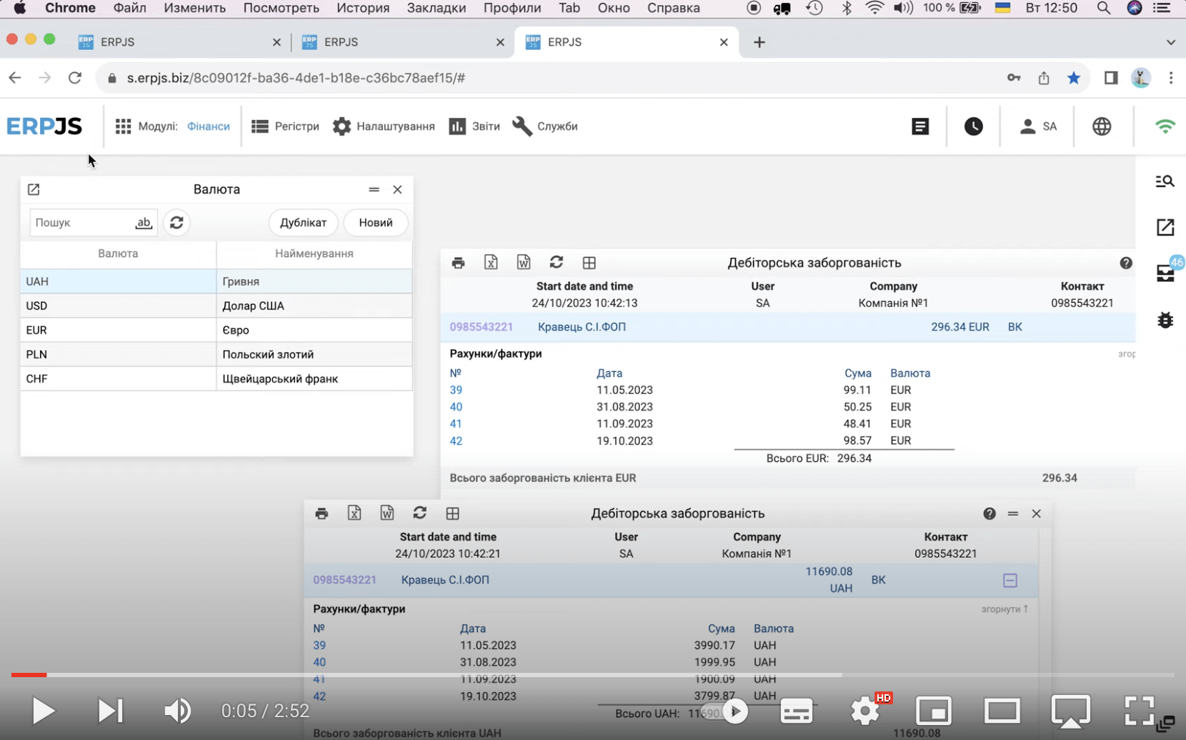1186x740 pixels.
Task: Export the lower report to Excel
Action: pos(354,513)
